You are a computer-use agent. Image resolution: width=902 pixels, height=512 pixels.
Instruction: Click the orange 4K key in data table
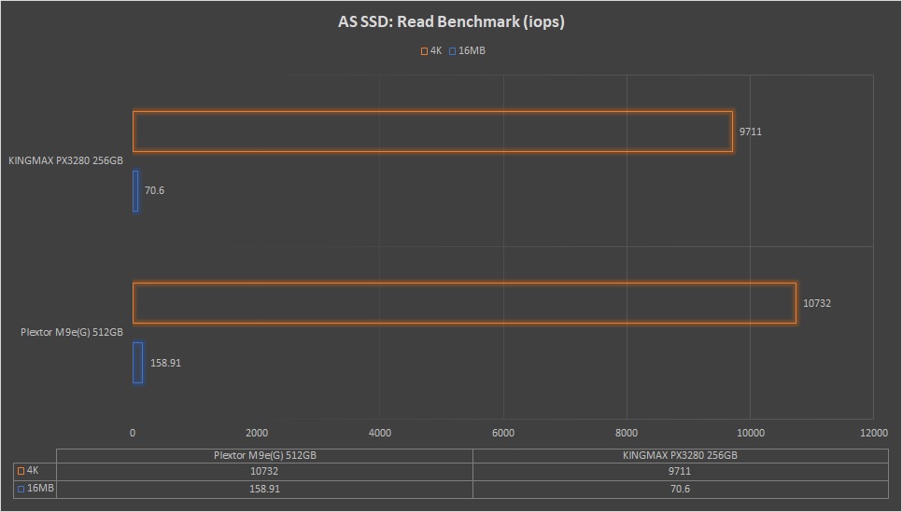coord(21,471)
